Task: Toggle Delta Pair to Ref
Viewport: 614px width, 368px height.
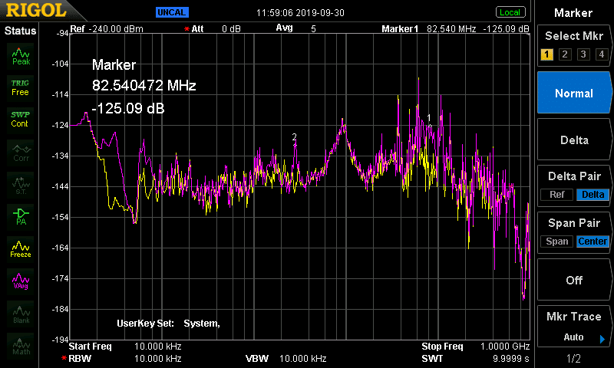Action: click(x=557, y=195)
